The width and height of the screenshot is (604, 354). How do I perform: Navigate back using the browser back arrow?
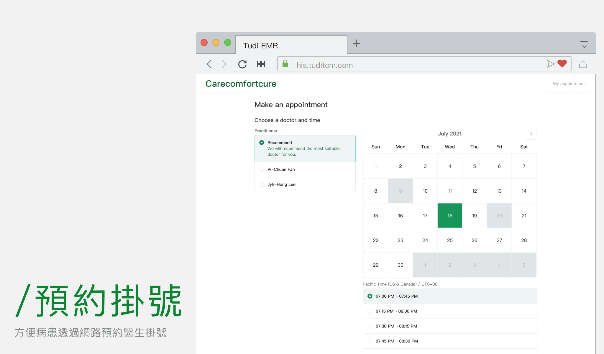(x=209, y=64)
